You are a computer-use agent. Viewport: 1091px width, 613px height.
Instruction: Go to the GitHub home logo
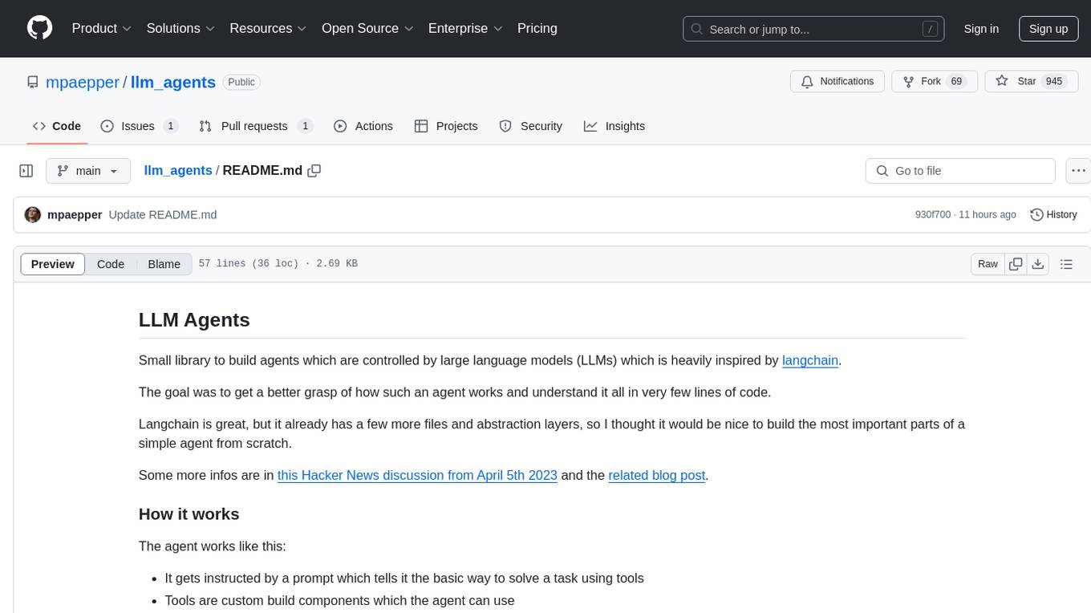click(x=40, y=28)
